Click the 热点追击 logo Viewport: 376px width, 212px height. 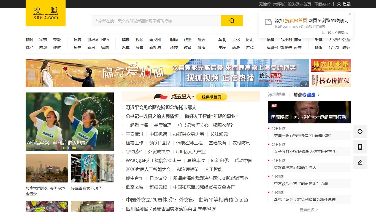(x=304, y=95)
